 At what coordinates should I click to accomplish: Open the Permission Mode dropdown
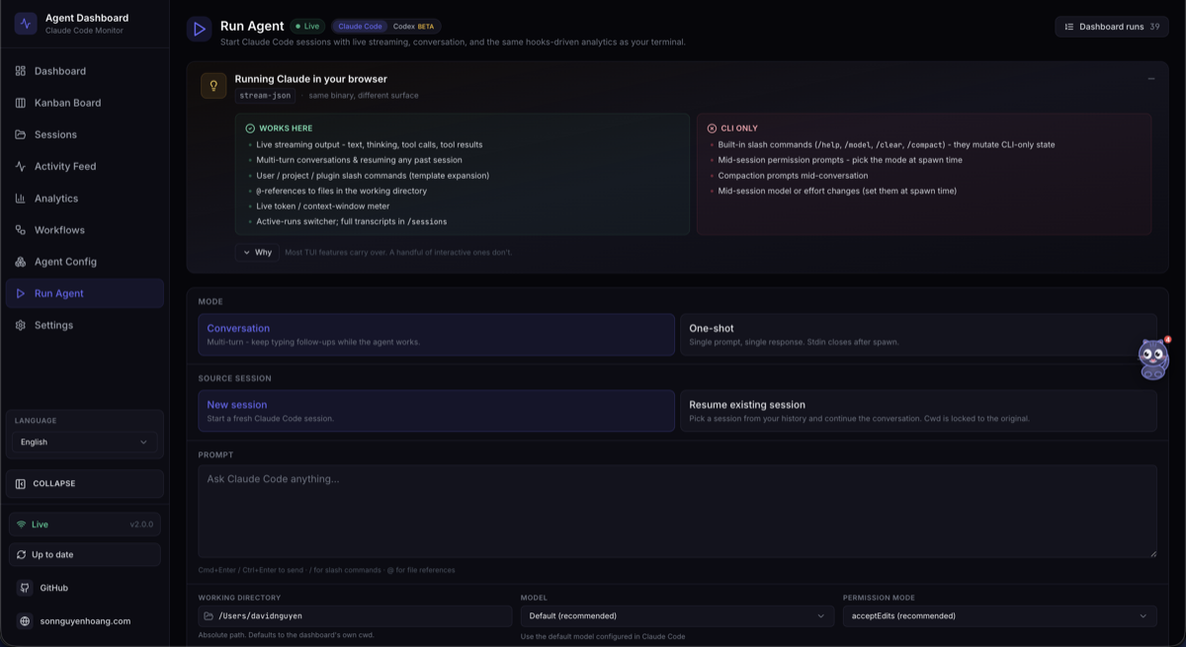pyautogui.click(x=999, y=616)
